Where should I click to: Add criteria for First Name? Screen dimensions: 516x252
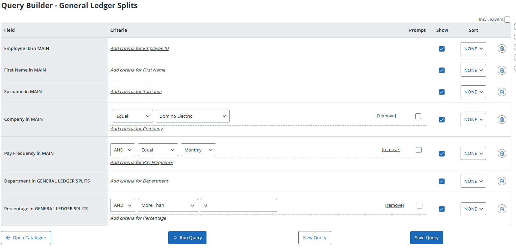pos(138,70)
